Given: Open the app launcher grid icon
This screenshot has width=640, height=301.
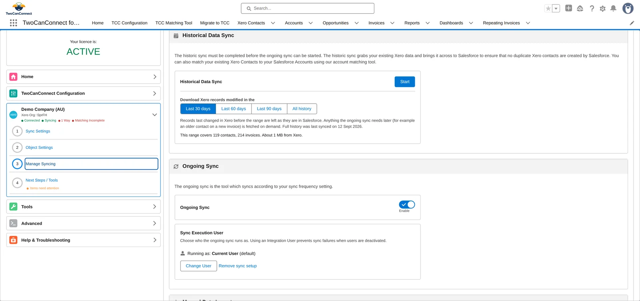Looking at the screenshot, I should pyautogui.click(x=13, y=23).
